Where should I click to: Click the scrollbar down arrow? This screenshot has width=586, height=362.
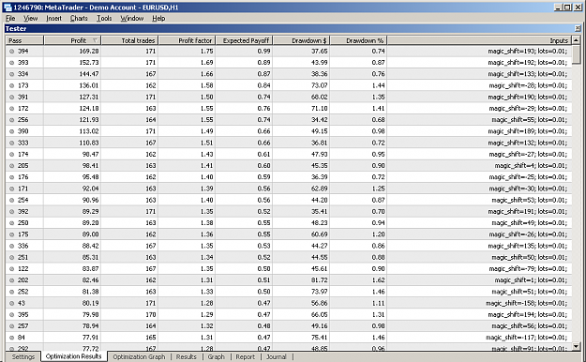pos(576,347)
